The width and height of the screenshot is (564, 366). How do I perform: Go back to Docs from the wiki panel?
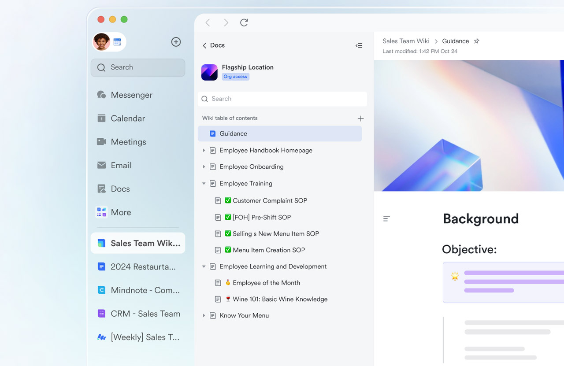214,45
